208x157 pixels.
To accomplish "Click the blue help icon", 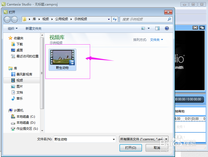I will pos(167,28).
